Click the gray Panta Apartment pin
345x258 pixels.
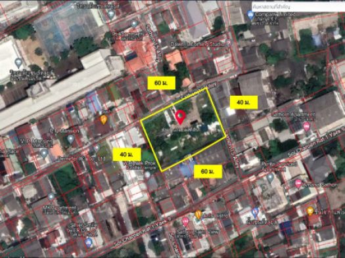(270, 178)
